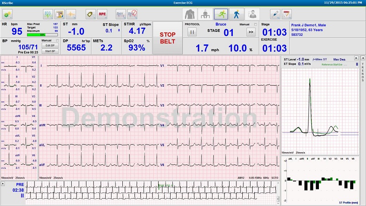
Task: Click the torso observation phase icon
Action: coord(189,14)
